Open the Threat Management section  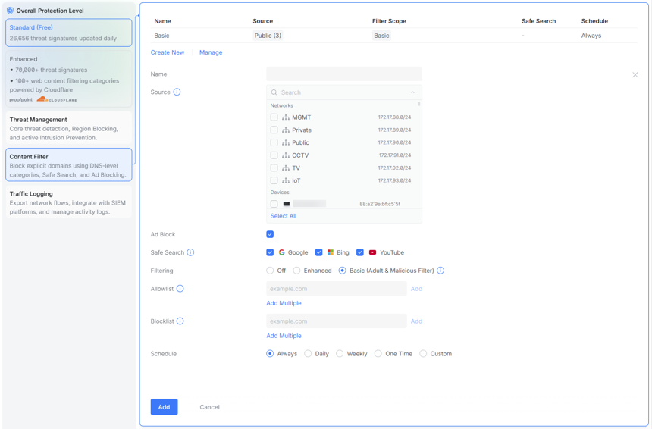click(68, 128)
